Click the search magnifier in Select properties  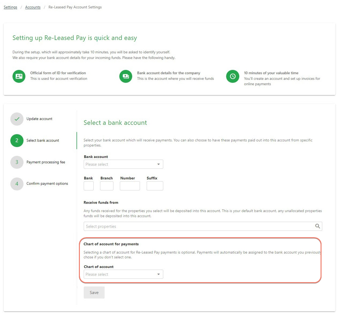[318, 226]
